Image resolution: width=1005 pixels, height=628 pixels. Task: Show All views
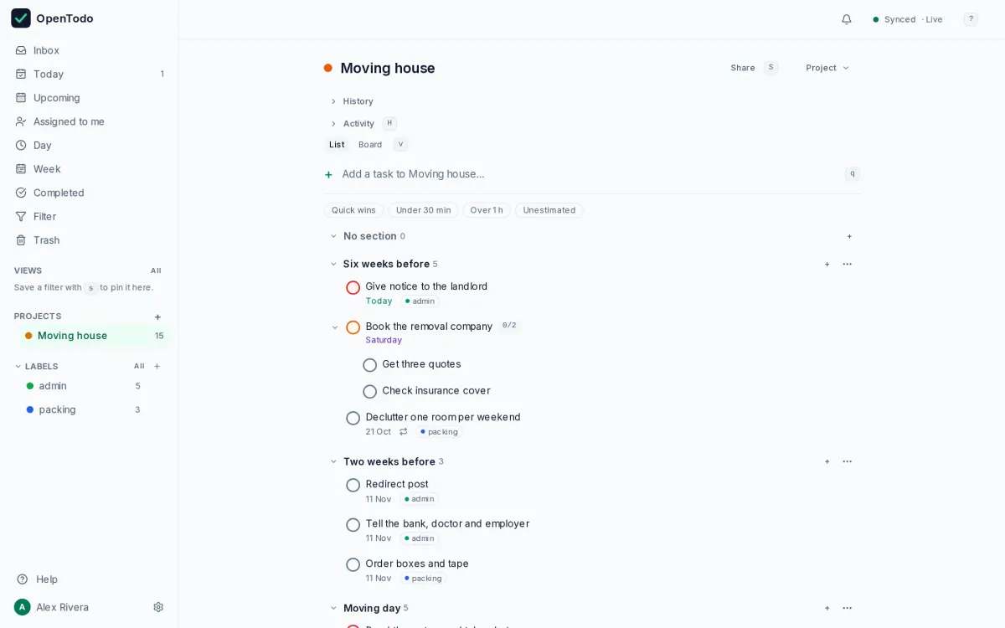(x=156, y=270)
